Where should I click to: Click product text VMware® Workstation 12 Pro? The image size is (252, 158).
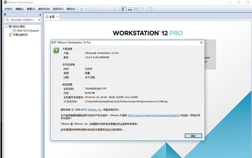102,53
